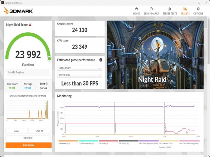
Task: Click the Graphics score value 24 110
Action: pos(80,30)
